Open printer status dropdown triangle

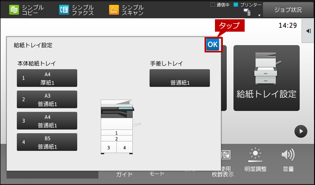(259, 15)
